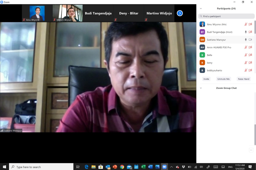Viewport: 256px width, 170px height.
Task: Open the chat more options ellipsis
Action: point(251,150)
